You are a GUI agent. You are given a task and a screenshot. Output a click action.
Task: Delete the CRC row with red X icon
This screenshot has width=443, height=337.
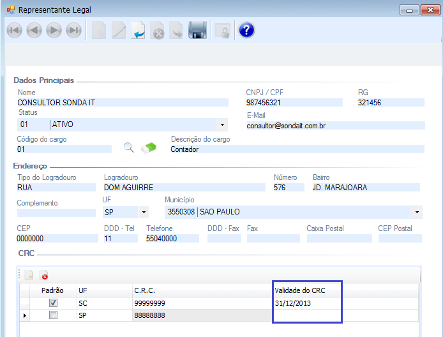44,275
